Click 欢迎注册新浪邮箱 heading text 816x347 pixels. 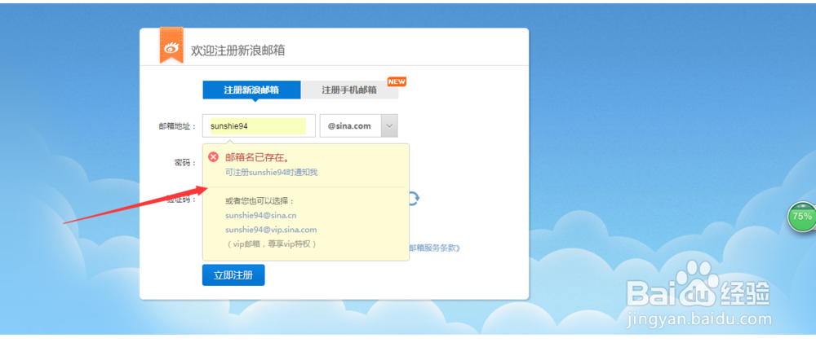click(x=237, y=51)
